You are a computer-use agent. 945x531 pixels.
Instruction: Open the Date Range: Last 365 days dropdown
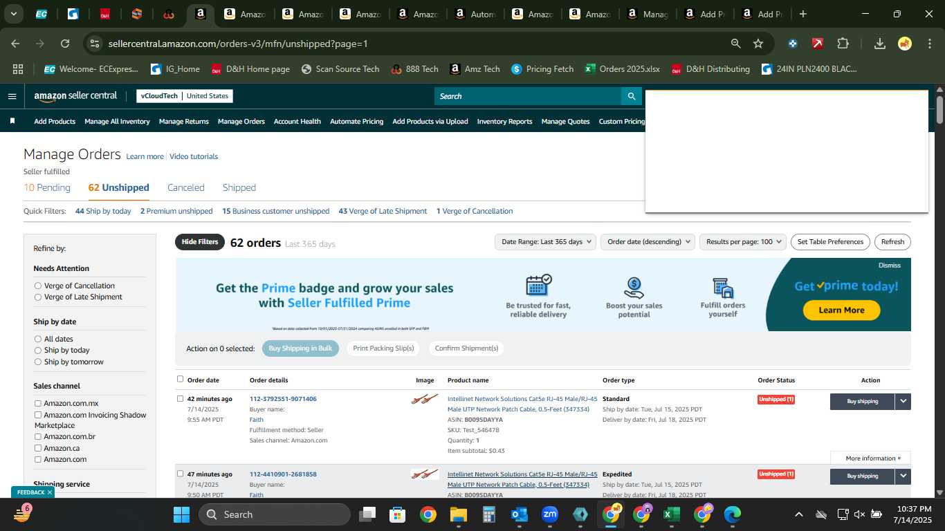click(545, 242)
